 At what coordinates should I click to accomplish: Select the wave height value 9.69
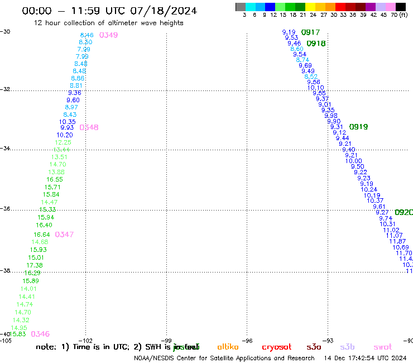point(305,65)
